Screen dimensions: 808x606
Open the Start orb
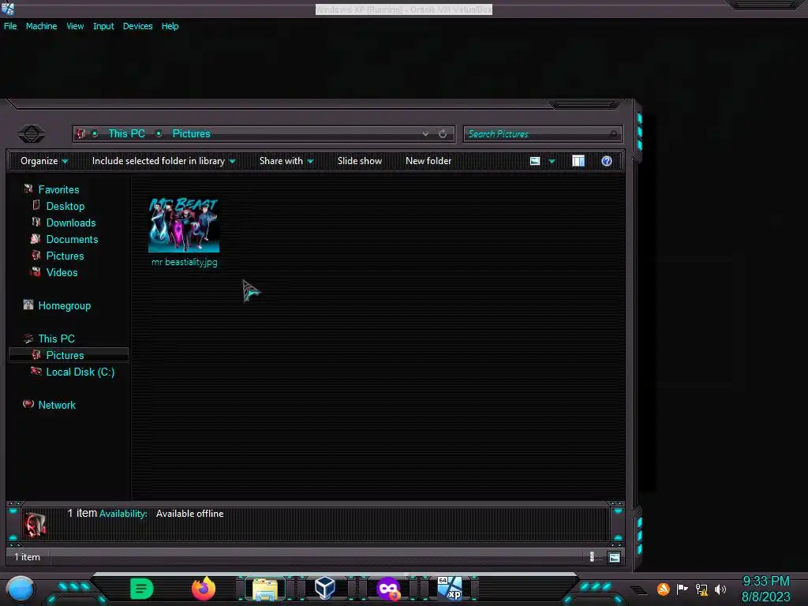[x=21, y=589]
